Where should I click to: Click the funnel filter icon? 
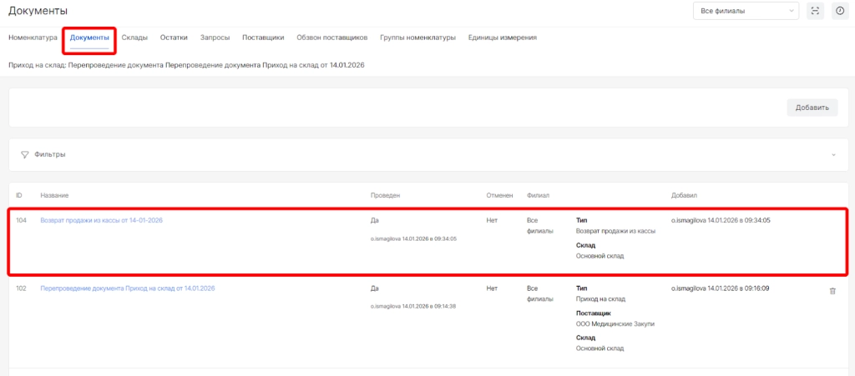pos(25,154)
